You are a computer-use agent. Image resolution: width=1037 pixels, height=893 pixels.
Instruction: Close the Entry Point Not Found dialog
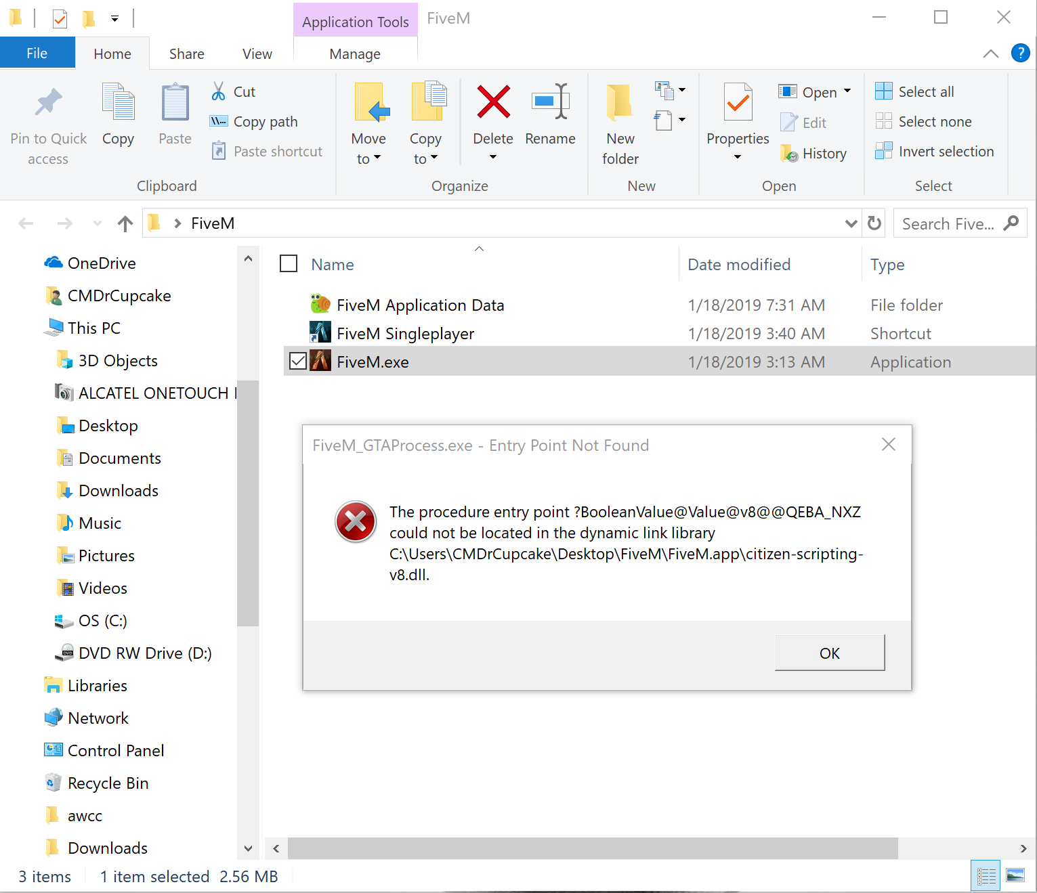[x=889, y=444]
